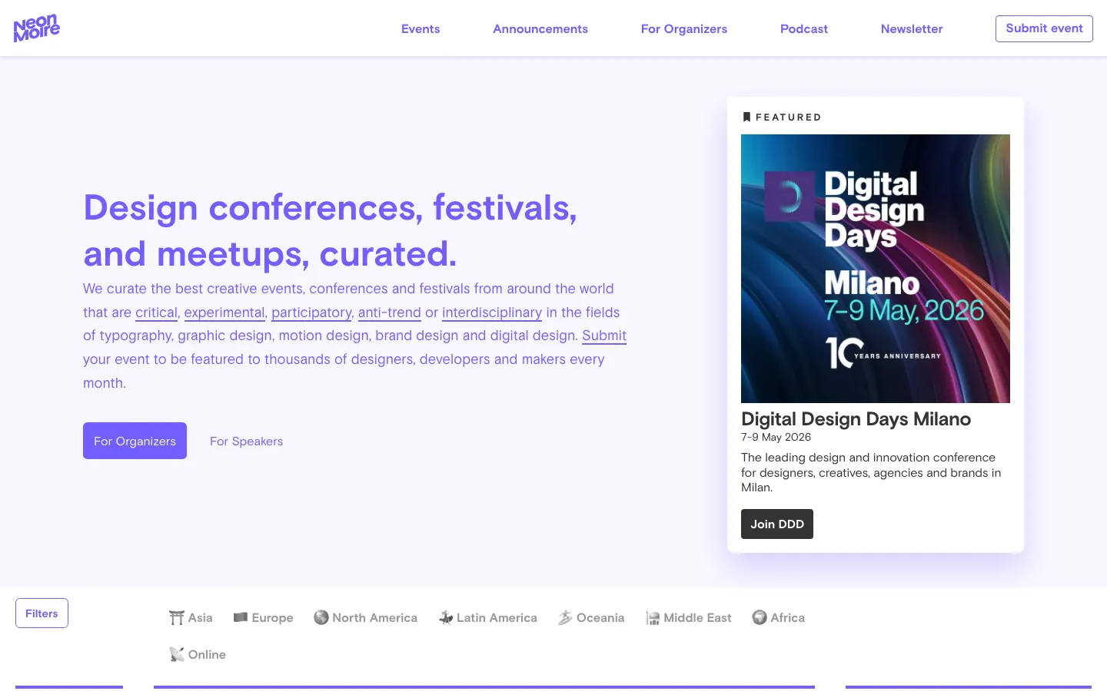Image resolution: width=1107 pixels, height=691 pixels.
Task: Follow the underlined 'interdisciplinary' link
Action: tap(491, 312)
